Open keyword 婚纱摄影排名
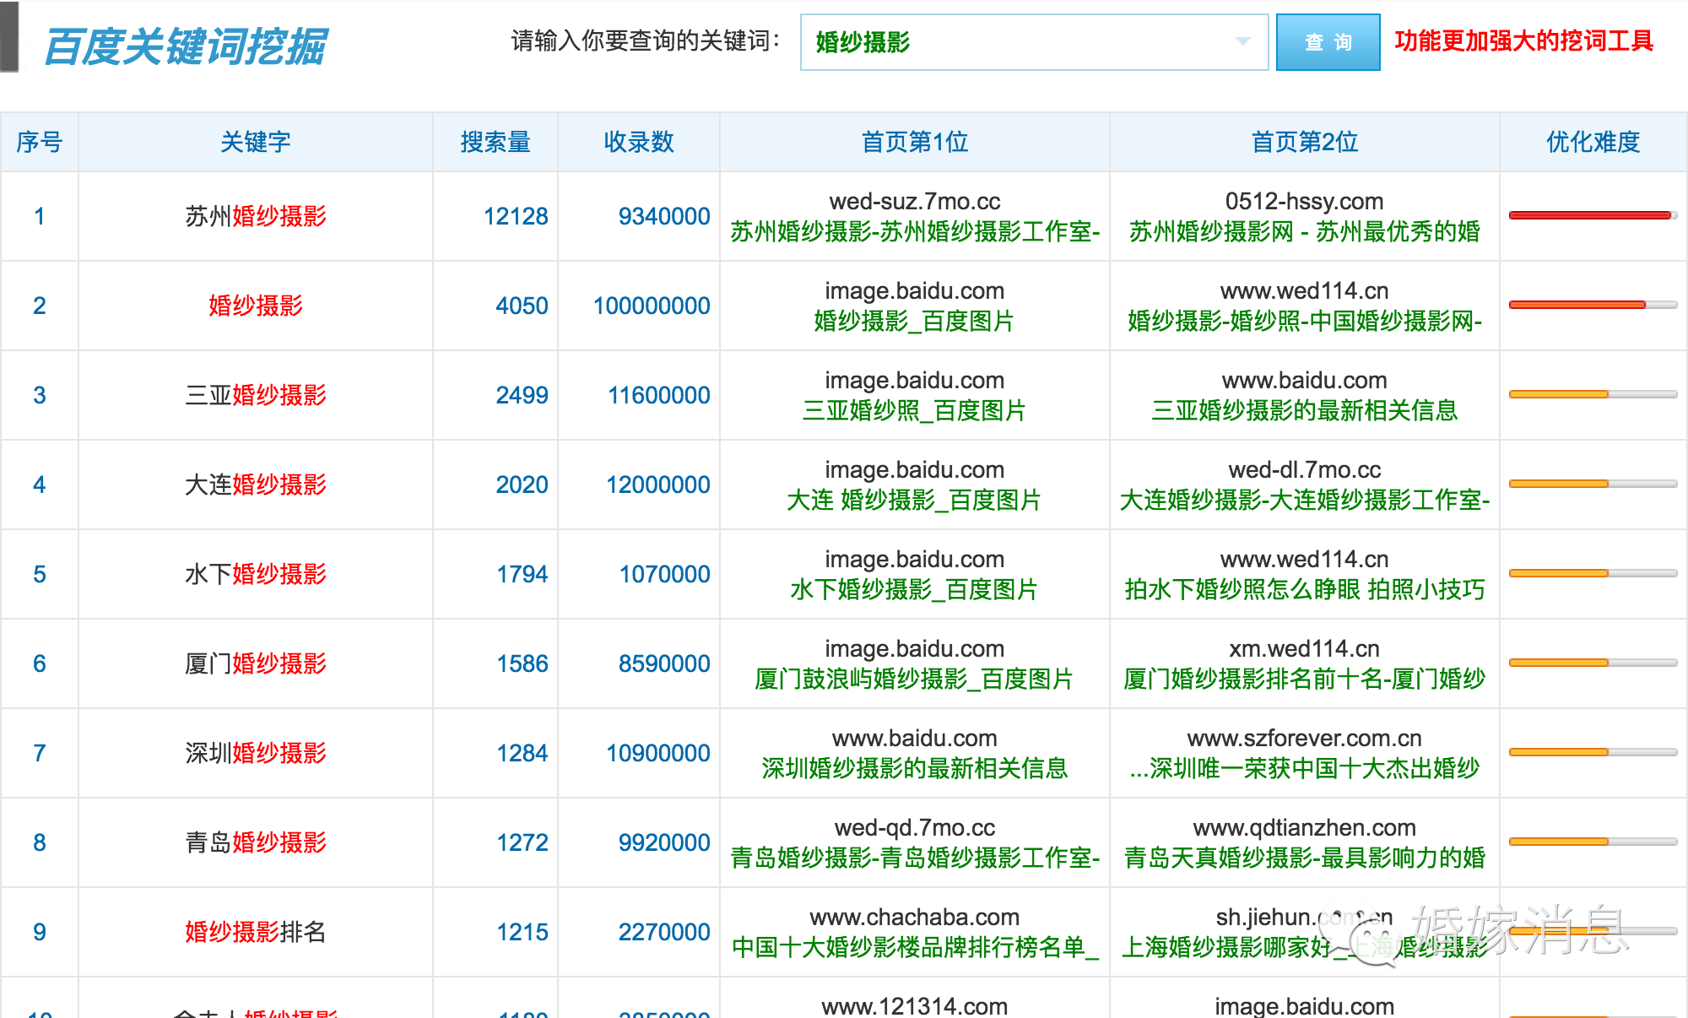Viewport: 1688px width, 1018px height. (x=256, y=932)
